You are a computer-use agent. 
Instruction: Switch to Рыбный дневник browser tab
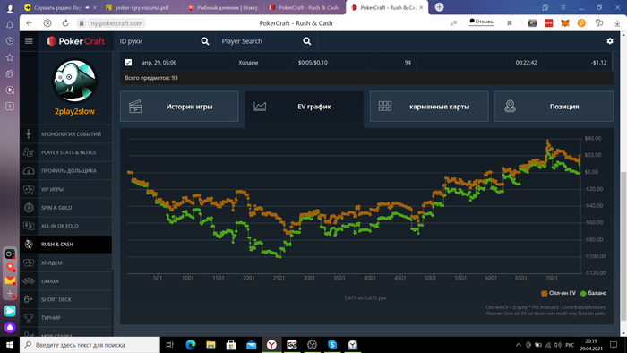point(223,7)
